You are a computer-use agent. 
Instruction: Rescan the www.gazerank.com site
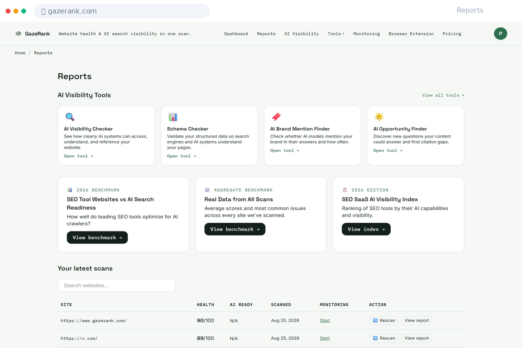click(384, 321)
